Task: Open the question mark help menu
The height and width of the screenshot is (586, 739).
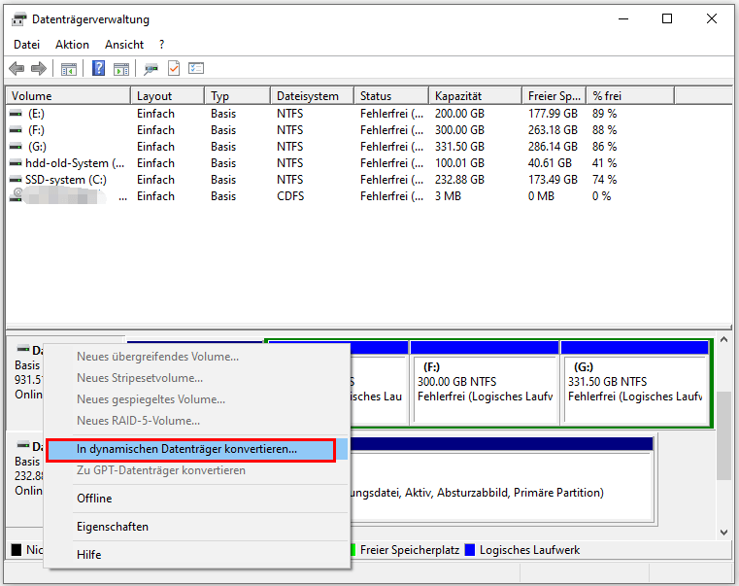Action: click(x=161, y=45)
